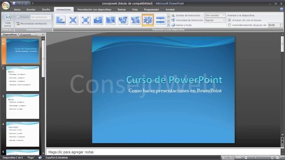
Task: Choose the first transition thumbnail in gallery
Action: [x=61, y=20]
